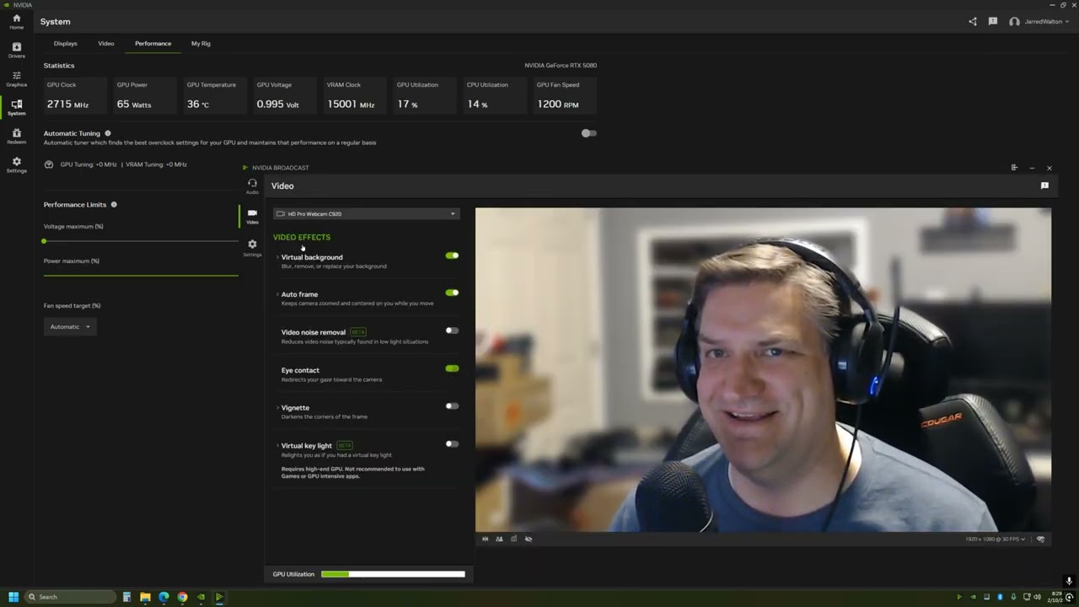Enable the Vignette effect
1079x607 pixels.
(x=452, y=406)
